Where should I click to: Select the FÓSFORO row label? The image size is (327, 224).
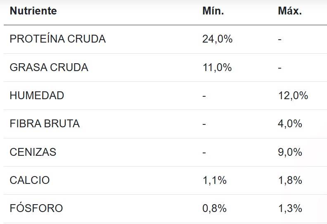point(36,208)
